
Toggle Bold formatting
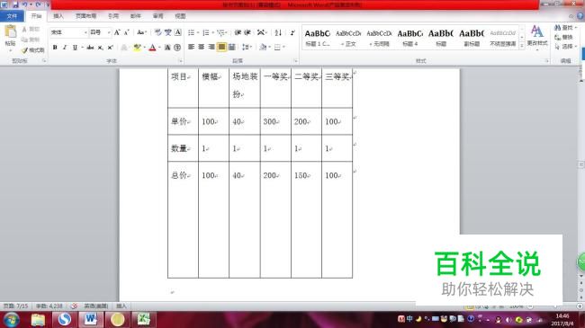coord(55,48)
